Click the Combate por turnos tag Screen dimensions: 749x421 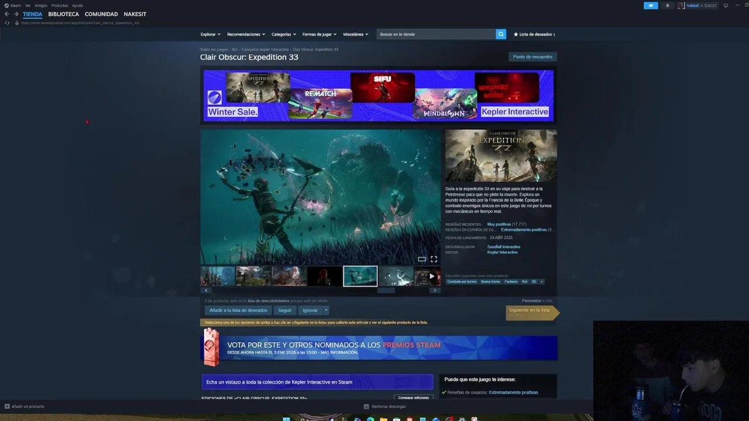click(x=462, y=281)
